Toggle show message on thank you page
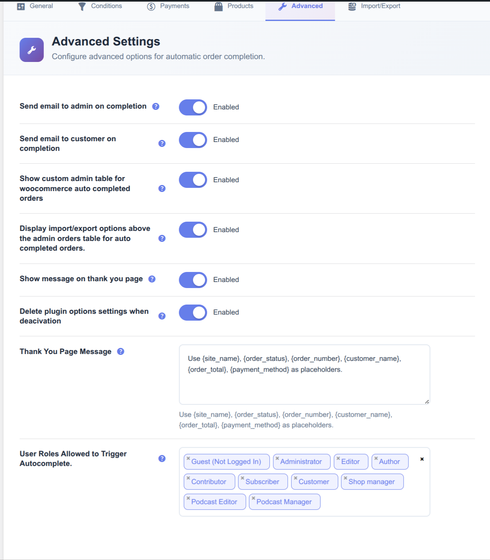The width and height of the screenshot is (490, 560). [193, 280]
